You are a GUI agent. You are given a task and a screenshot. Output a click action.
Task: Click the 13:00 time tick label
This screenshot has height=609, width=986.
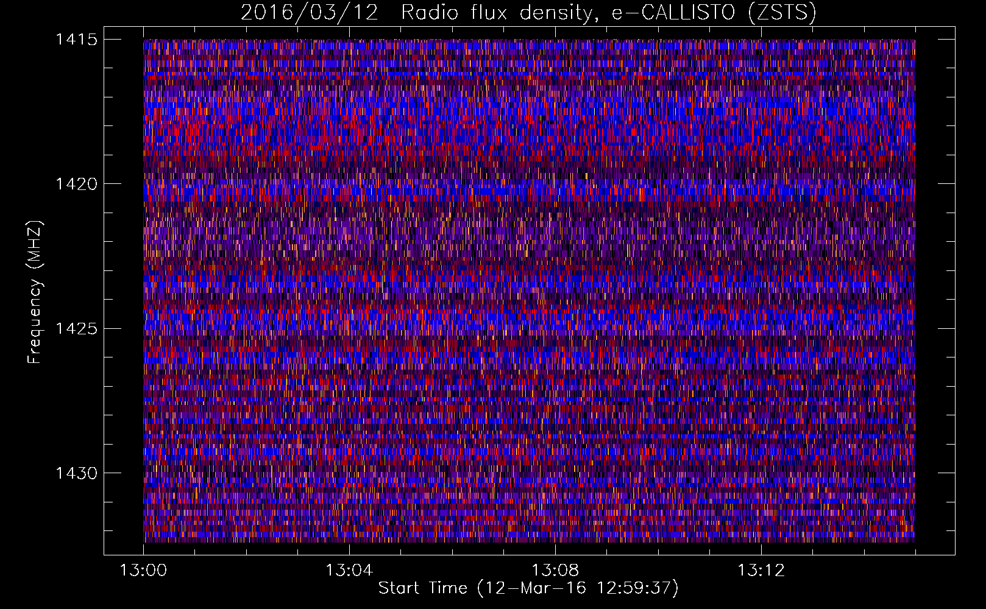pyautogui.click(x=143, y=571)
